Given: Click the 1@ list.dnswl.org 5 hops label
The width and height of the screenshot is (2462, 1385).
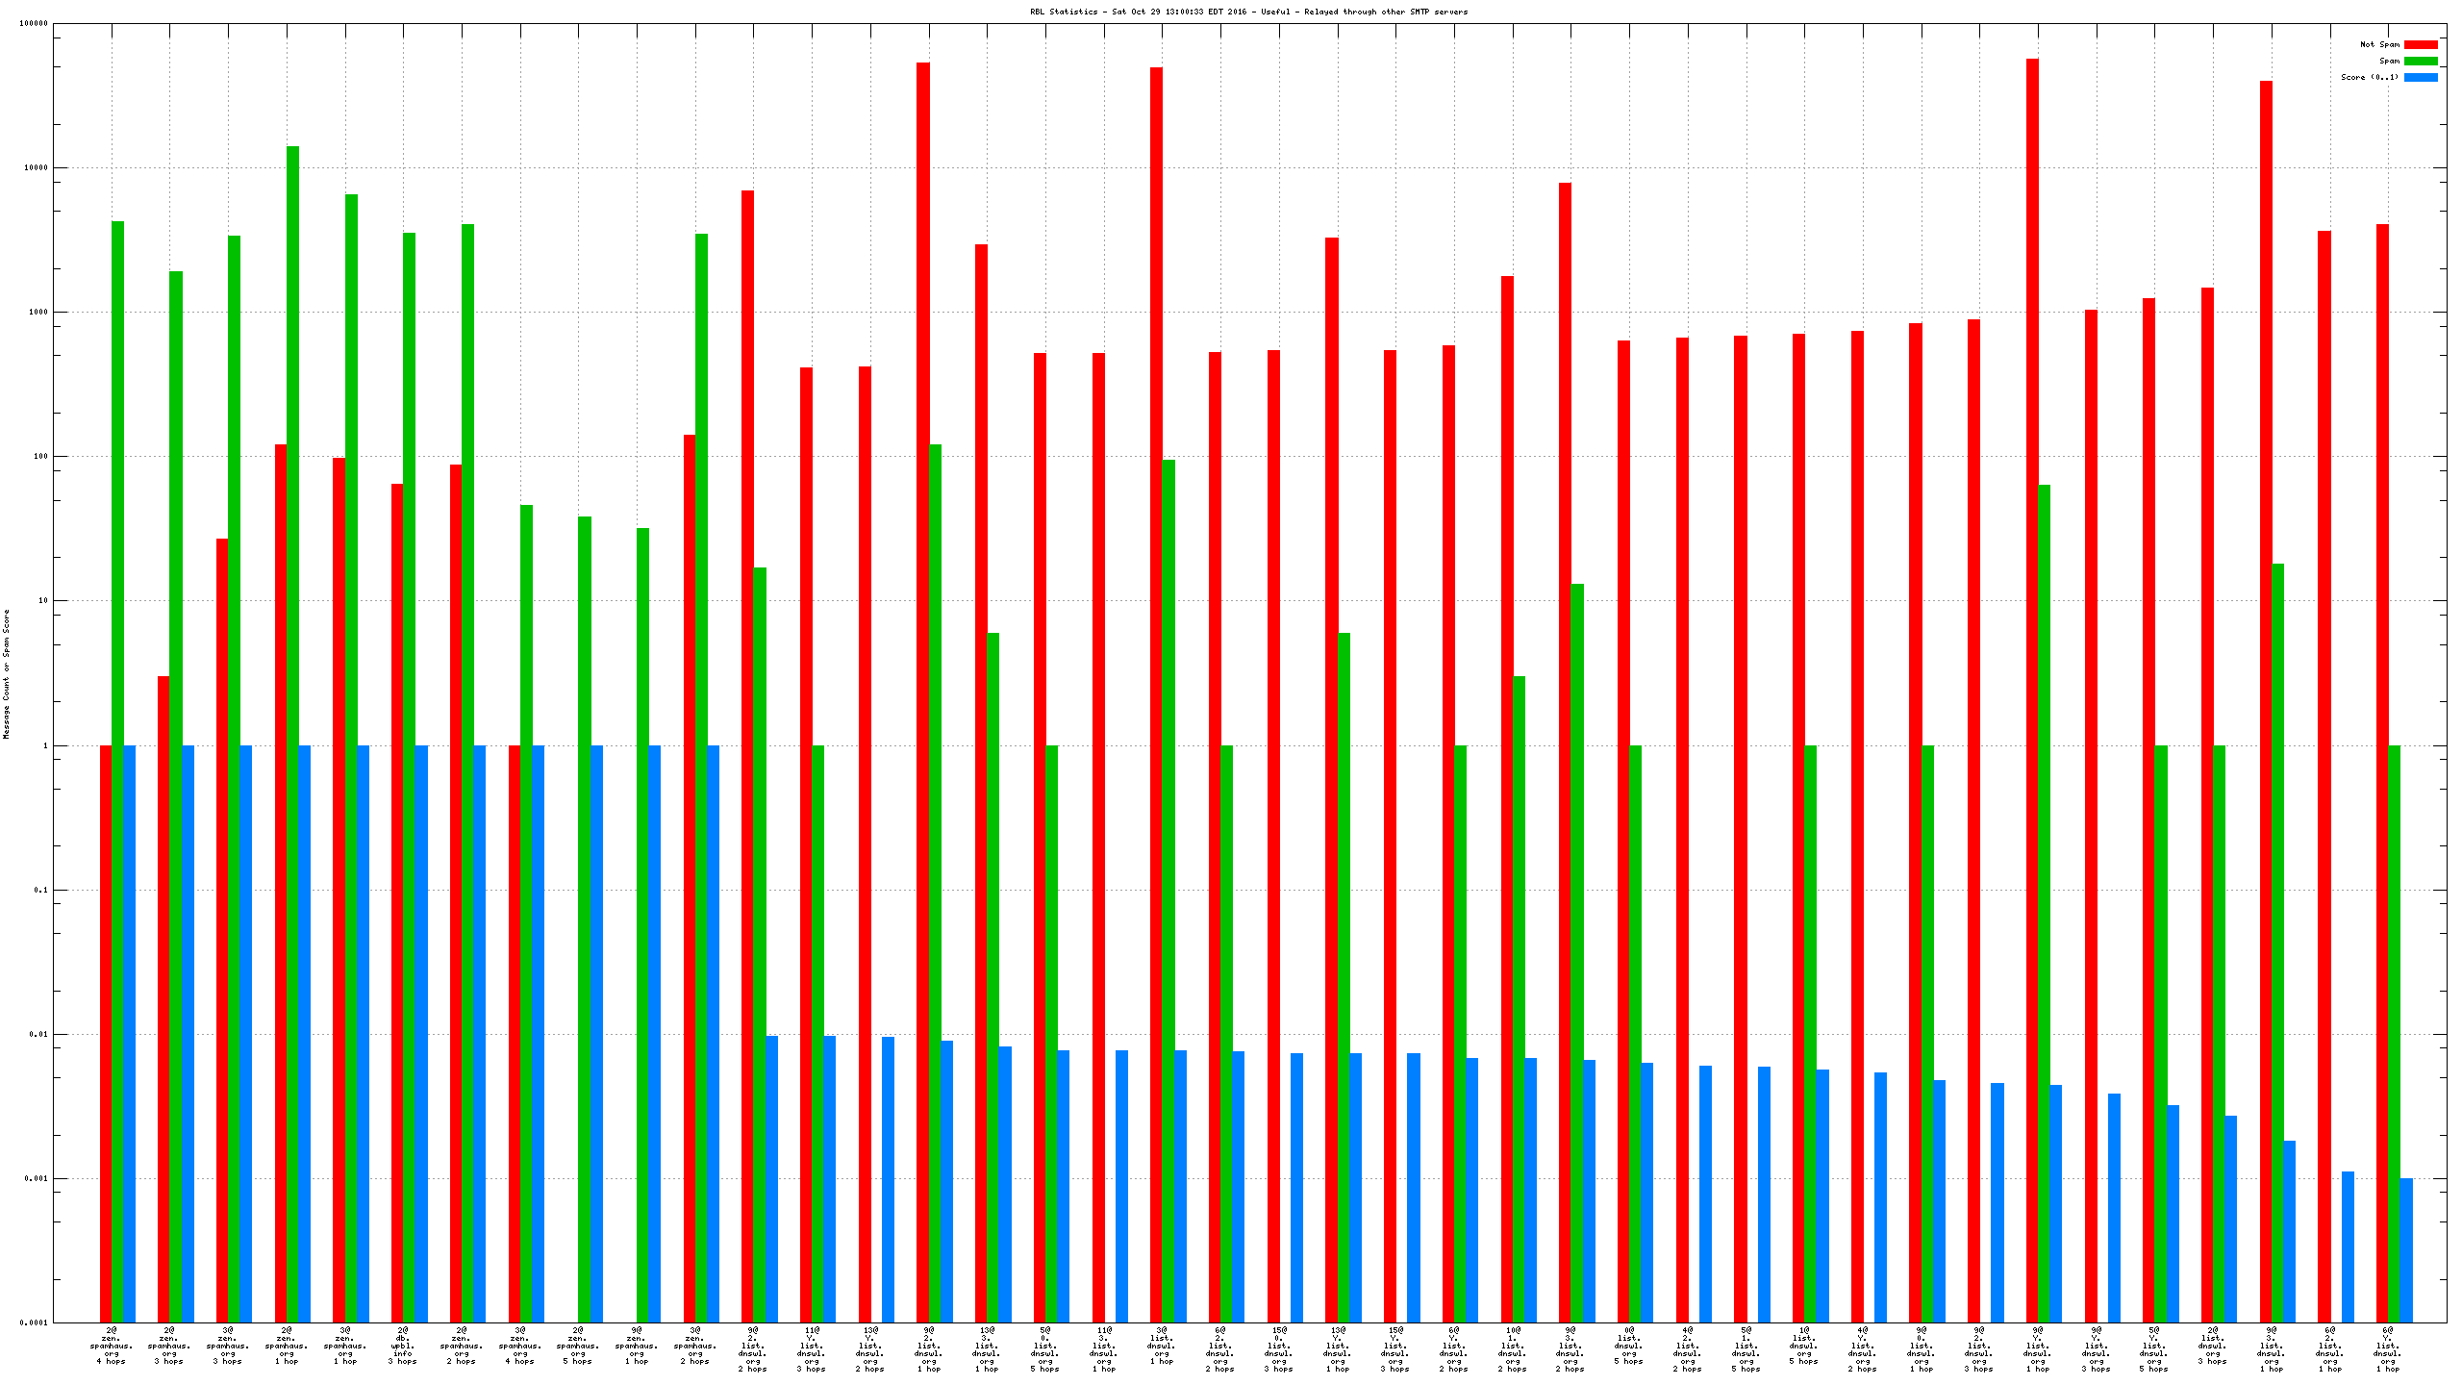Looking at the screenshot, I should [x=1804, y=1346].
